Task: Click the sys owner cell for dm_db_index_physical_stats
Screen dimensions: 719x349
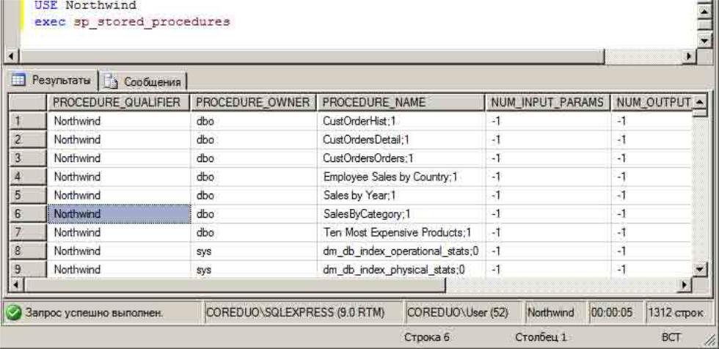Action: pyautogui.click(x=254, y=269)
